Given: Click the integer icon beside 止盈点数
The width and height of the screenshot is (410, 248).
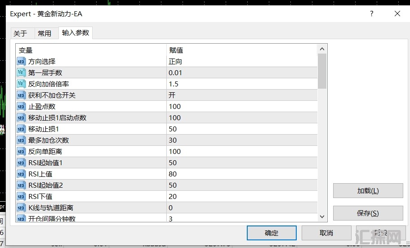Looking at the screenshot, I should tap(21, 107).
